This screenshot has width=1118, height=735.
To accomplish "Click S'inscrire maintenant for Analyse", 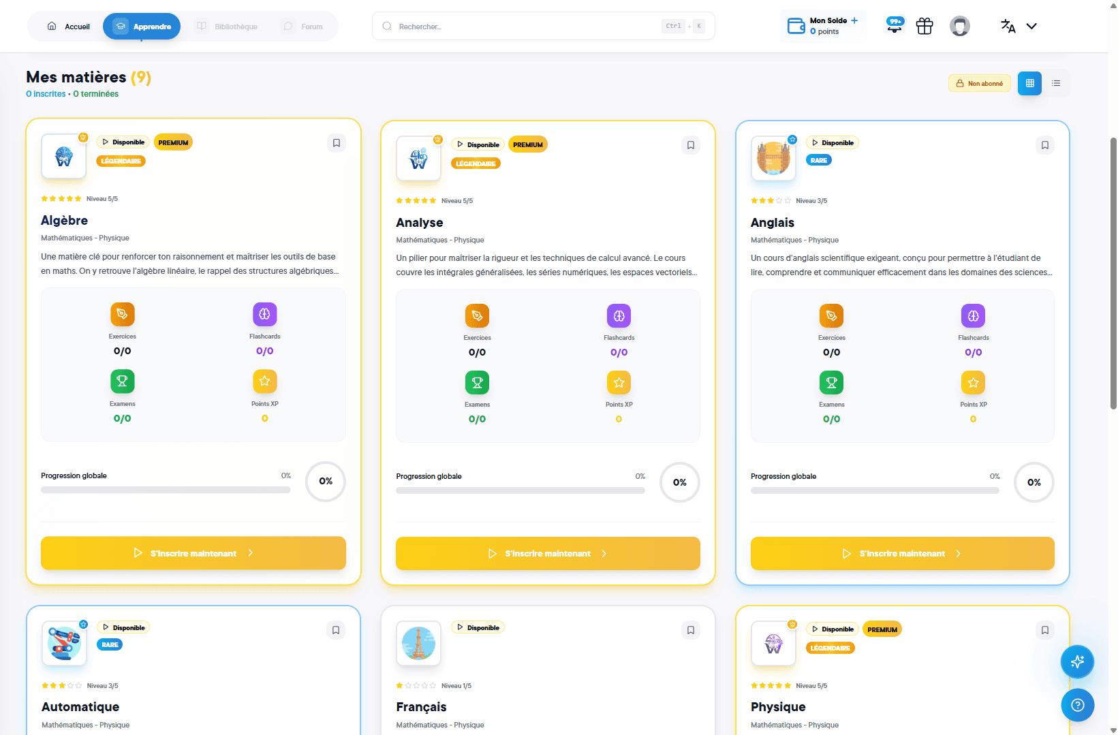I will point(548,554).
